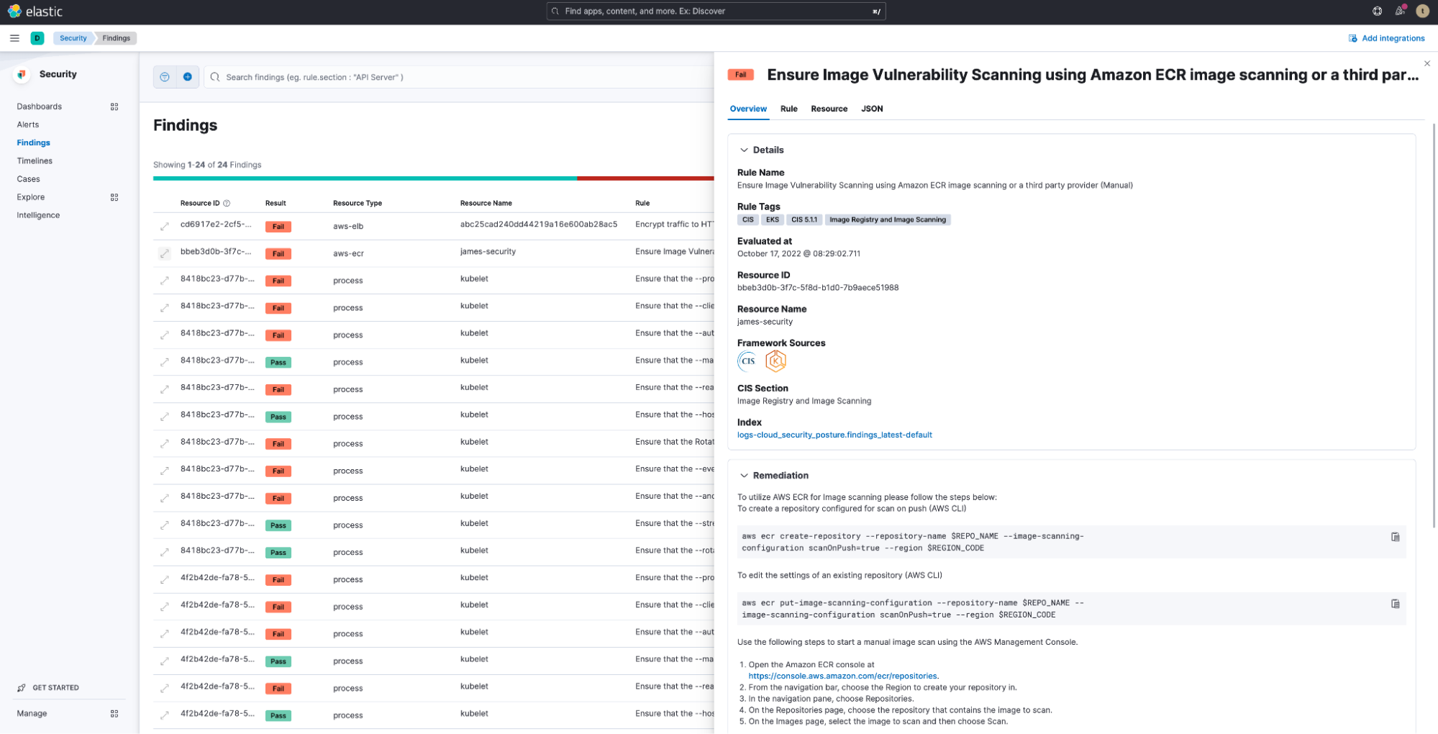The height and width of the screenshot is (734, 1438).
Task: Open Explore submenu grid icon
Action: coord(114,197)
